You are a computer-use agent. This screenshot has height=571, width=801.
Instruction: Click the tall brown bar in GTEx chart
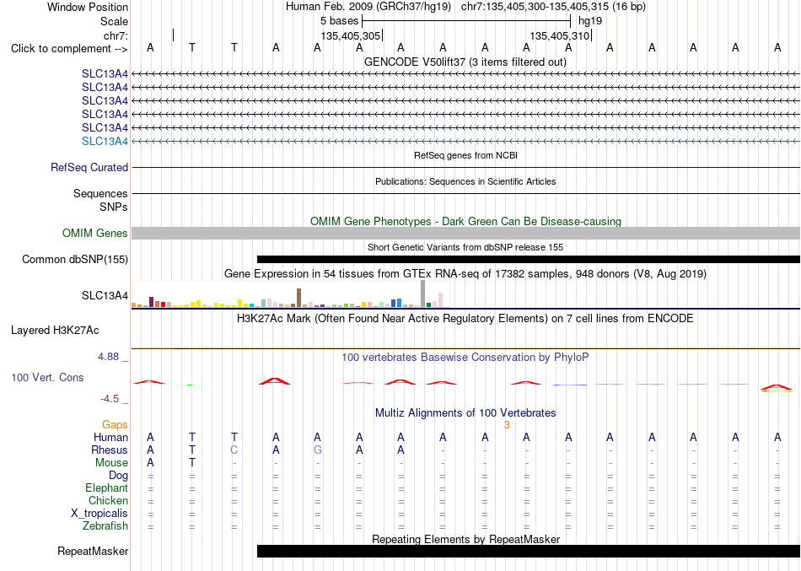coord(298,298)
